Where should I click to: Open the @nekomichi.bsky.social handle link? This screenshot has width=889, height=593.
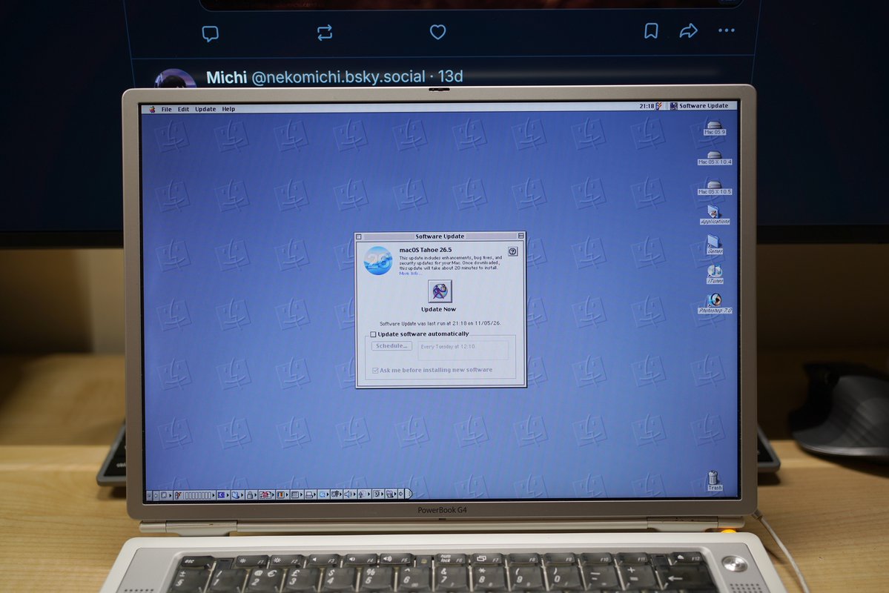[338, 77]
